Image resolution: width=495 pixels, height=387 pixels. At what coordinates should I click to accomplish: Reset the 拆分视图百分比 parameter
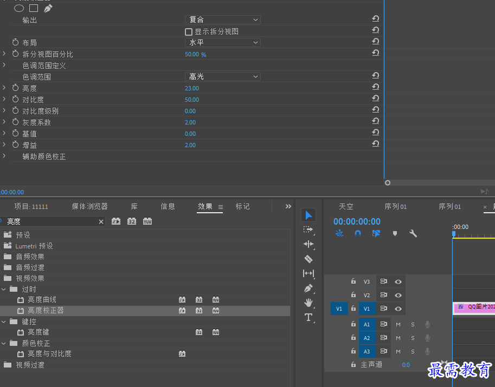(x=375, y=53)
